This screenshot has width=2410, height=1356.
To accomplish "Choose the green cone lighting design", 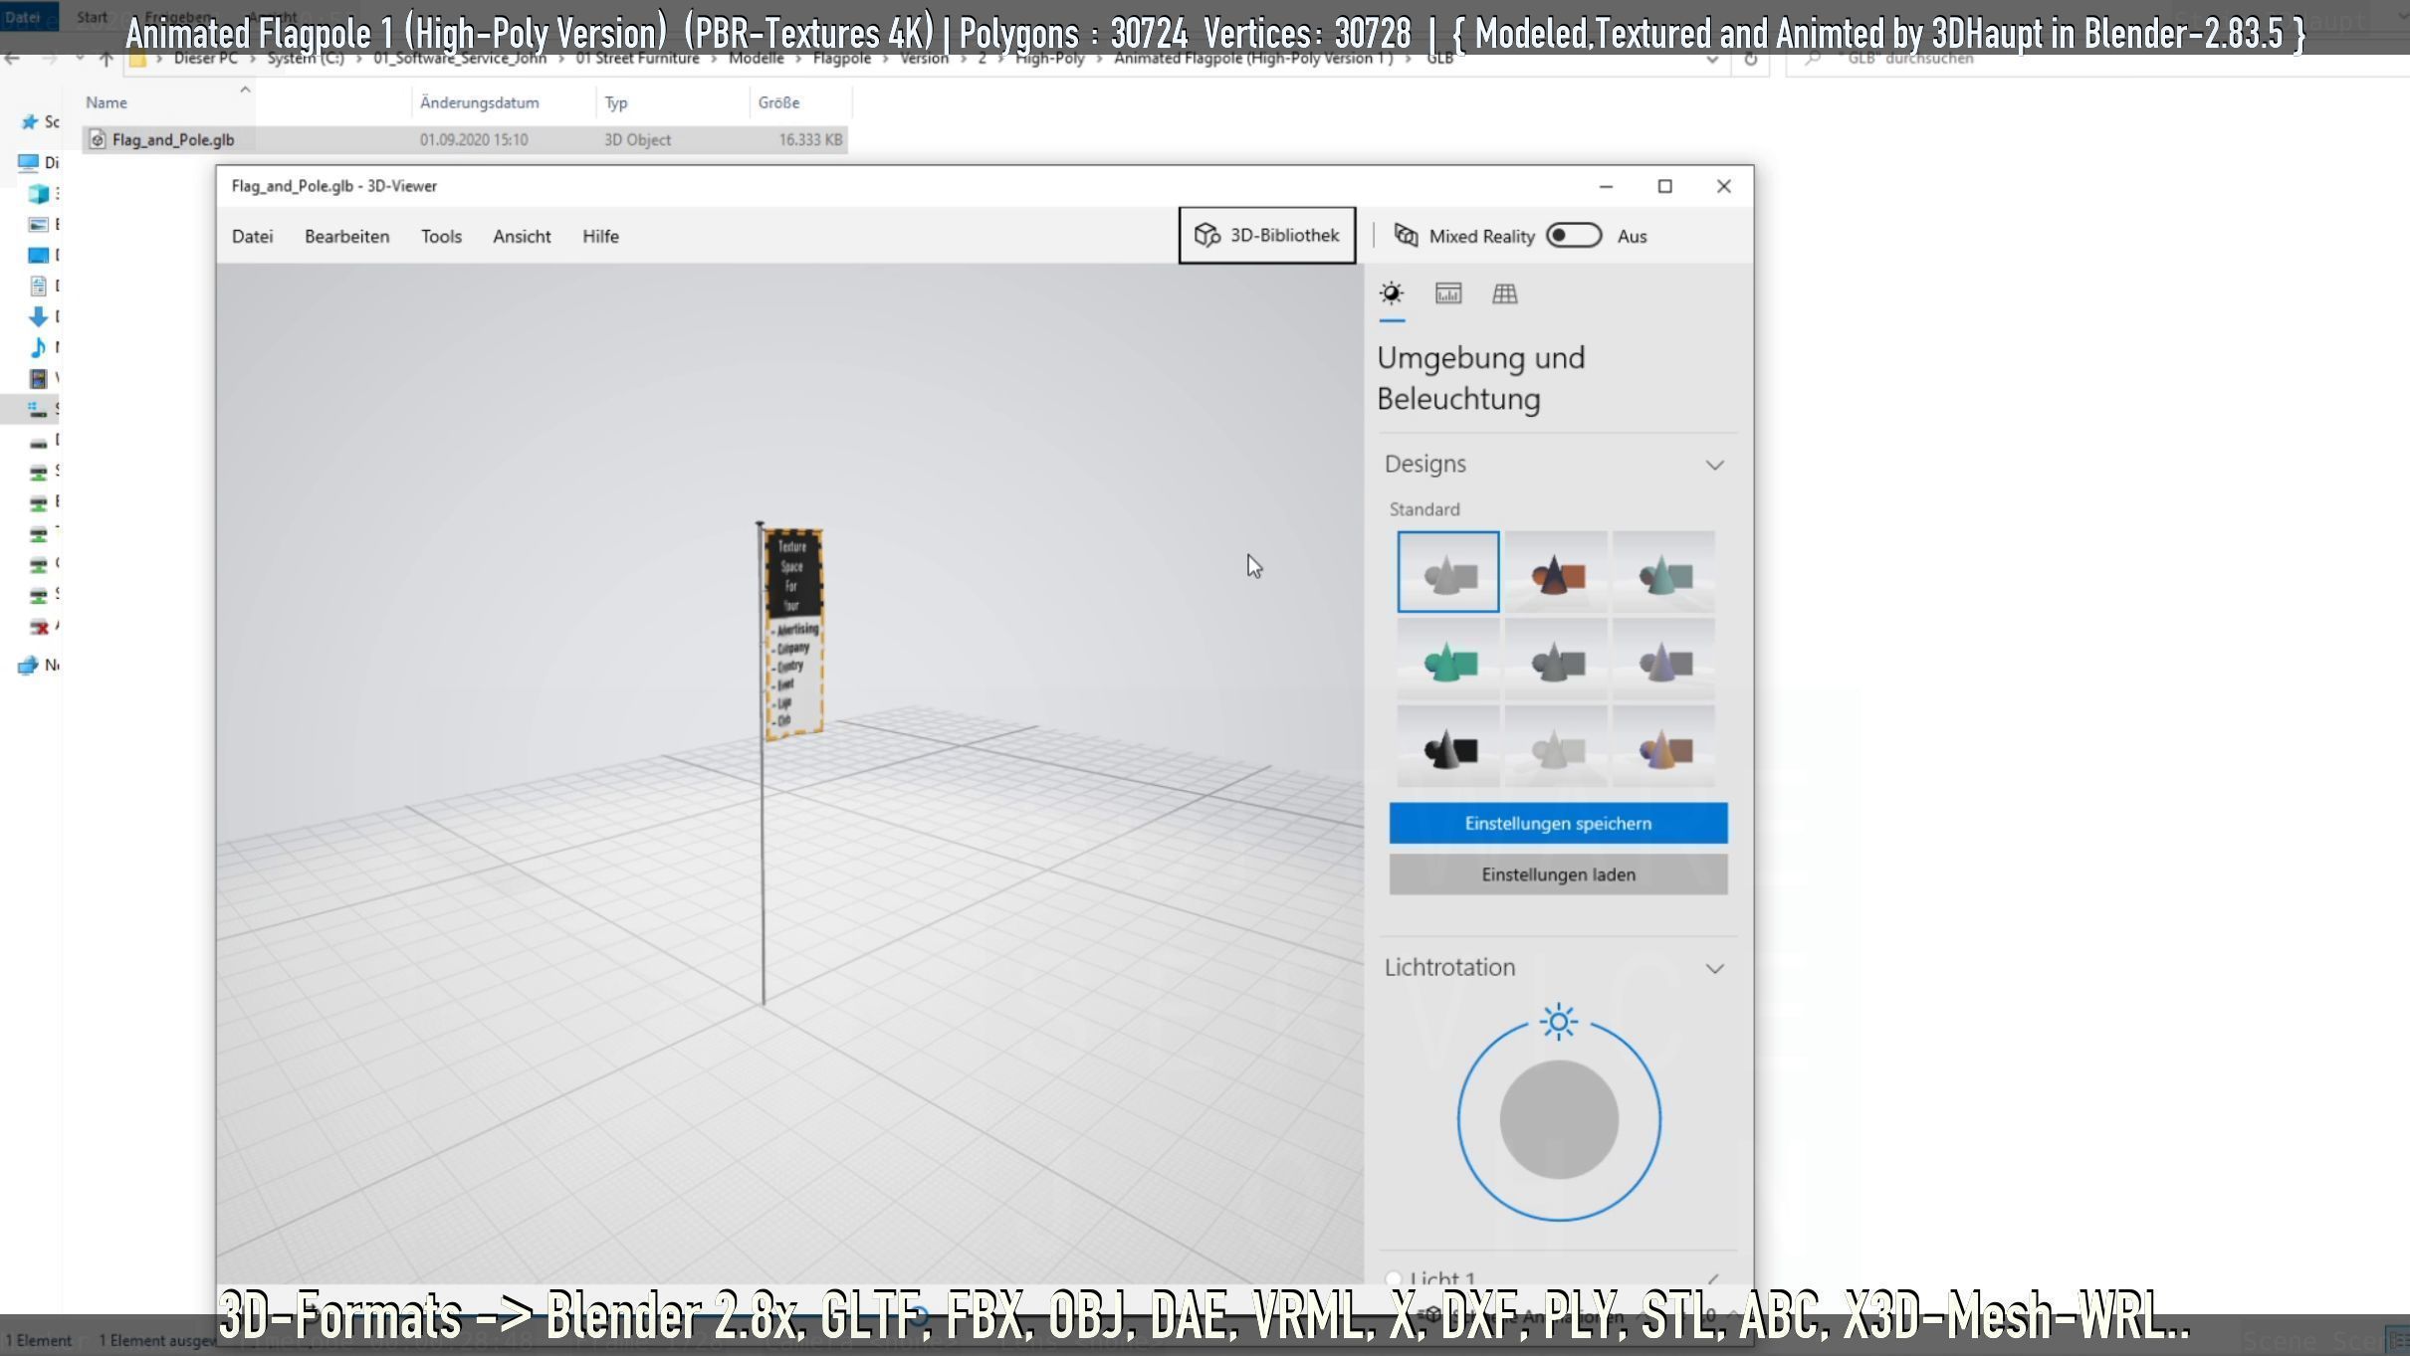I will click(1447, 661).
